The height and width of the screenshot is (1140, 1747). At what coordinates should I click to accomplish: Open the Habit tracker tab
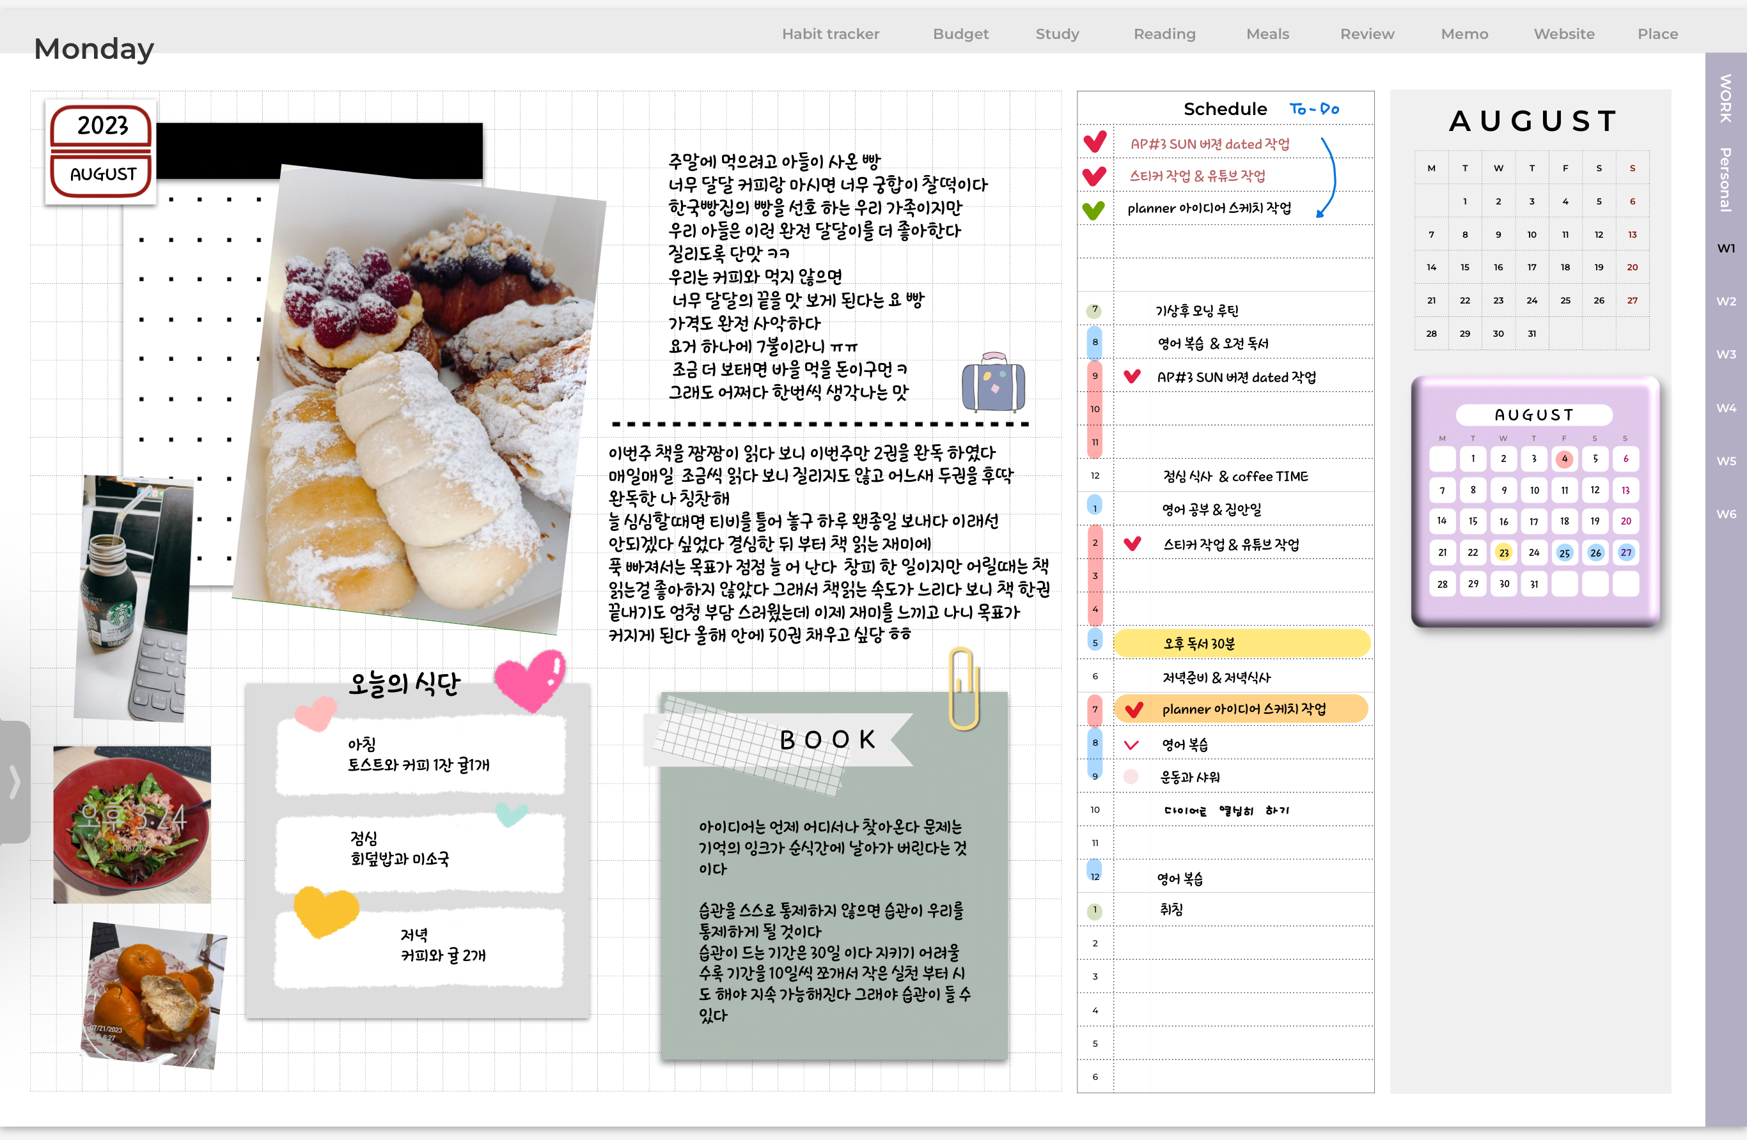click(x=830, y=34)
